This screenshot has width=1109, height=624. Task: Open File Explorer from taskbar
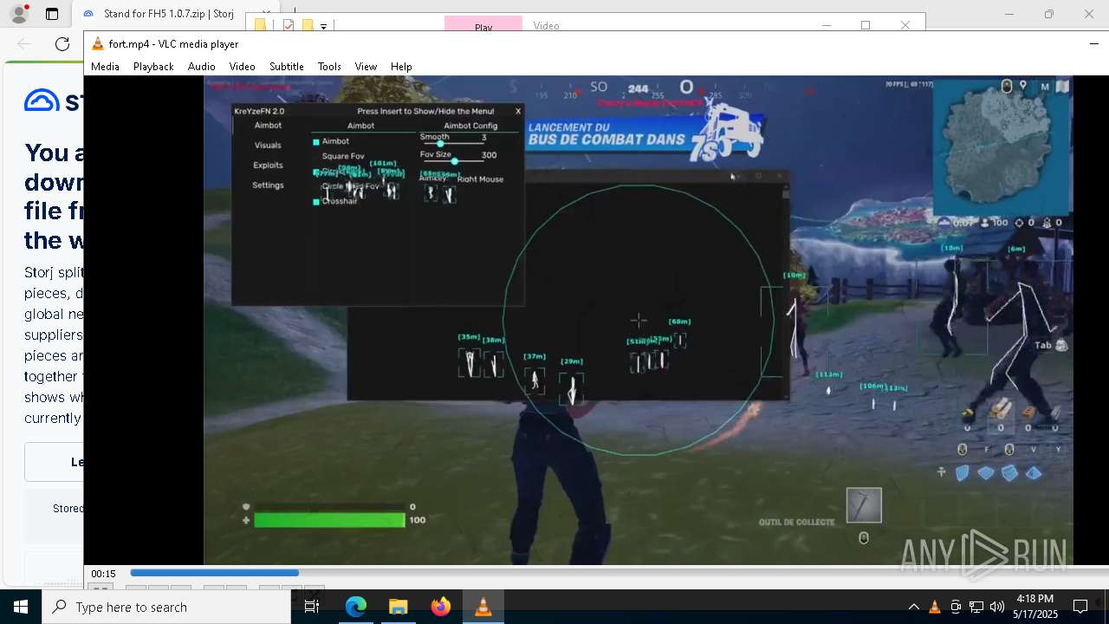tap(398, 607)
